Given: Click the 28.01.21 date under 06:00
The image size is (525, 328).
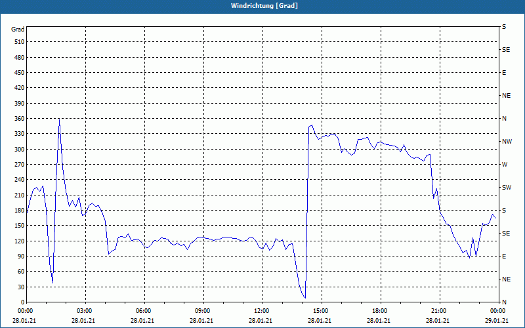Looking at the screenshot, I should click(x=142, y=321).
